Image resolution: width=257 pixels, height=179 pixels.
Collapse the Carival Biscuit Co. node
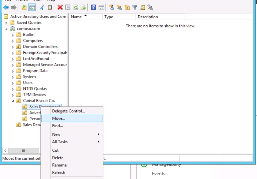coord(13,101)
